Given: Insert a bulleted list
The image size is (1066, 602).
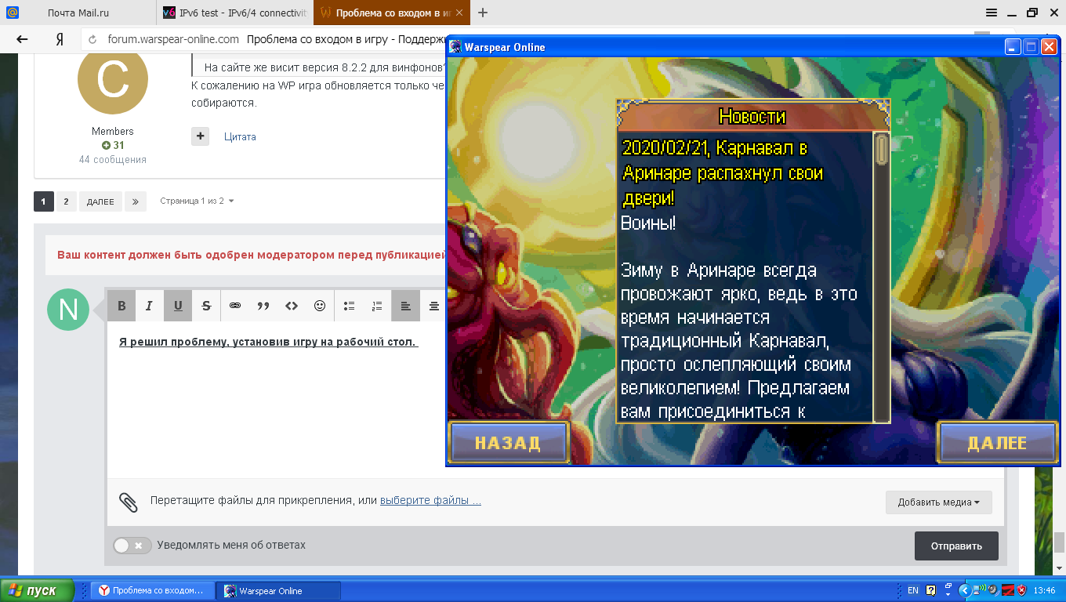Looking at the screenshot, I should click(350, 306).
